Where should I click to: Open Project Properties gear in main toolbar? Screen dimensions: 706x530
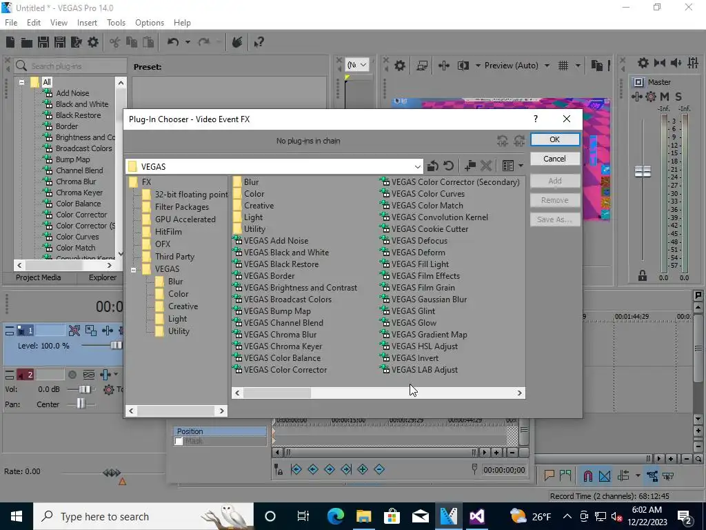click(x=93, y=42)
